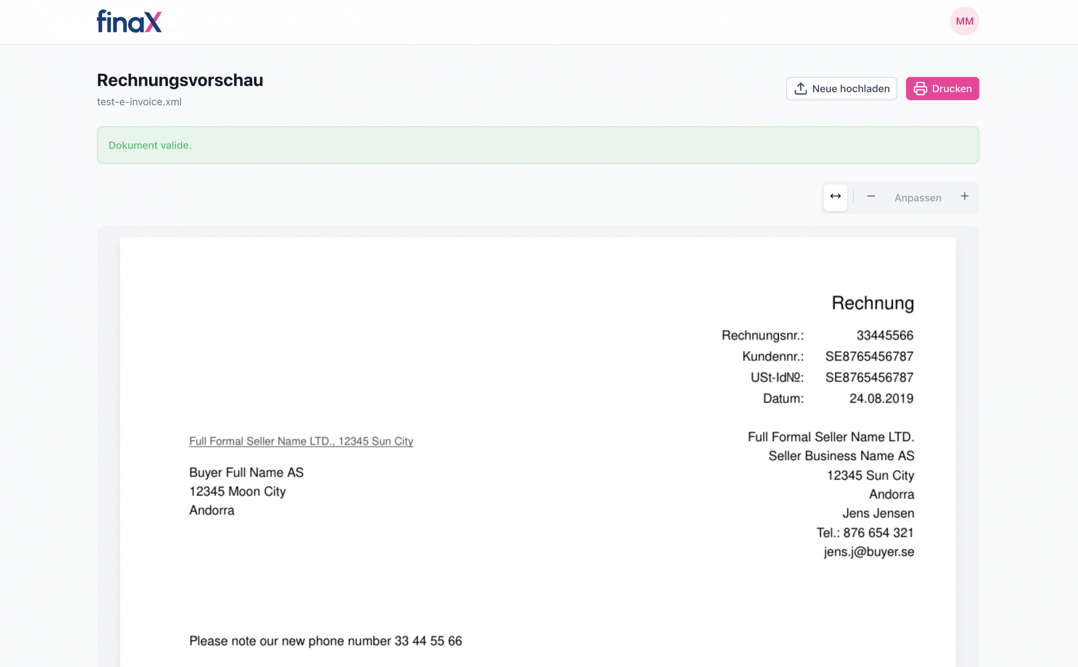The image size is (1078, 667).
Task: Click the Anpassen zoom label
Action: pos(918,198)
